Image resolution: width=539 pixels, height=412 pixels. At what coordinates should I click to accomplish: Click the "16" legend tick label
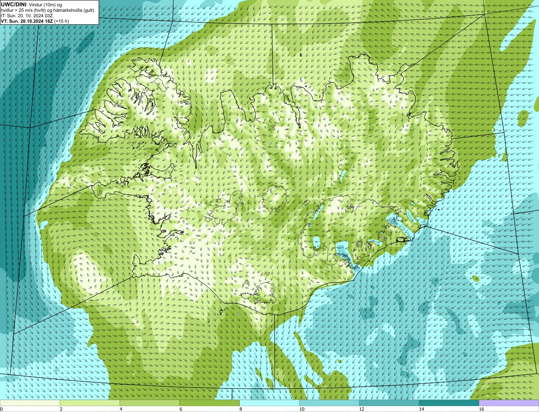coord(481,409)
